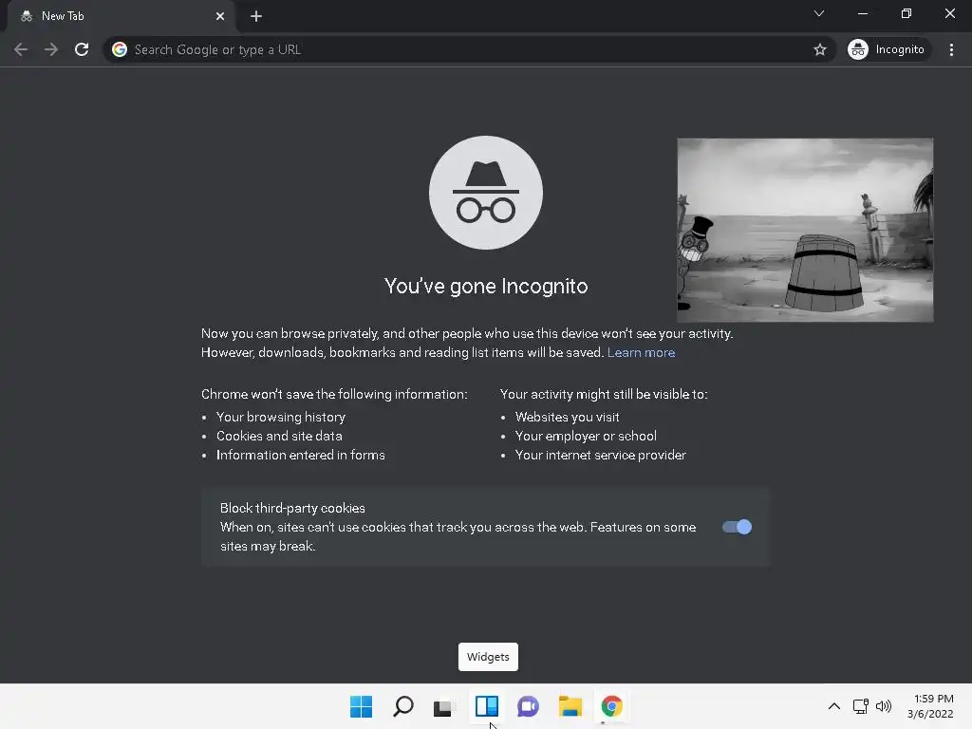Viewport: 972px width, 729px height.
Task: Toggle Block third-party cookies switch
Action: [x=737, y=527]
